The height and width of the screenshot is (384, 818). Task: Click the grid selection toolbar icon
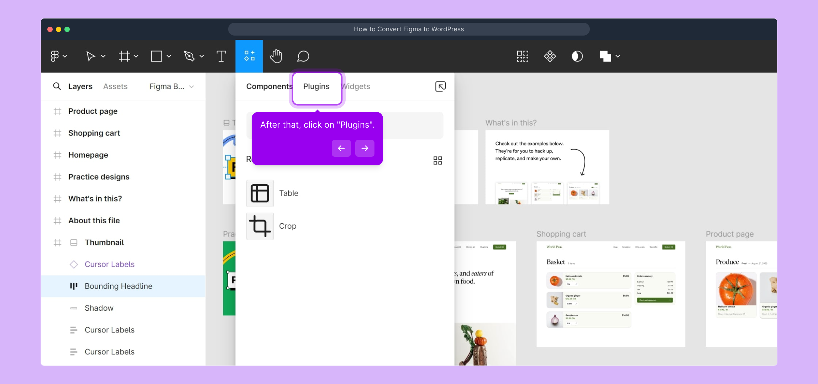(x=522, y=56)
